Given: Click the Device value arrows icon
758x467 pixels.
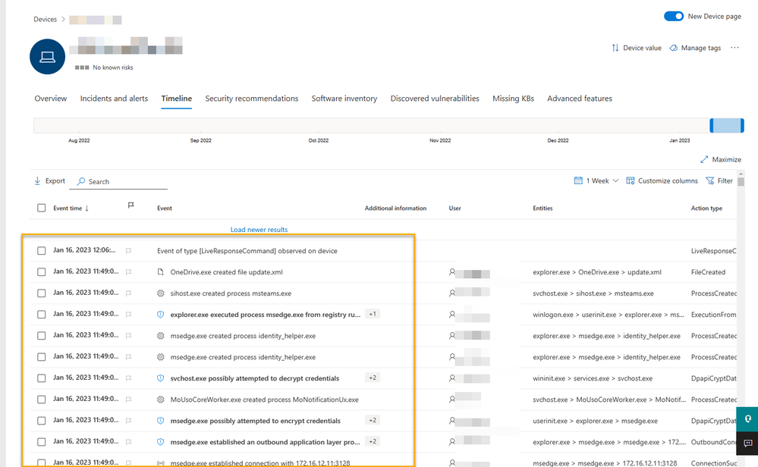Looking at the screenshot, I should (615, 48).
